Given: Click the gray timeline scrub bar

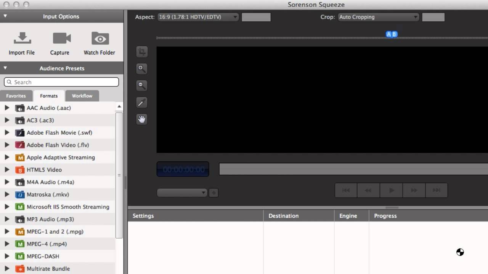Looking at the screenshot, I should [353, 169].
